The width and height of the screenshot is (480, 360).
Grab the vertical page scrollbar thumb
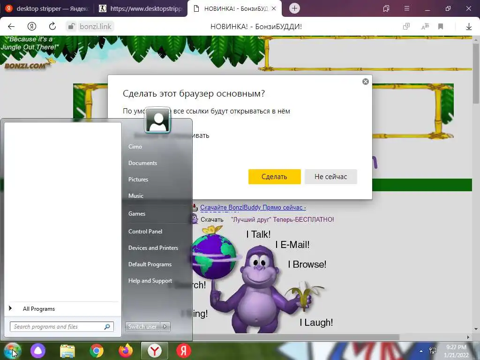(x=476, y=74)
